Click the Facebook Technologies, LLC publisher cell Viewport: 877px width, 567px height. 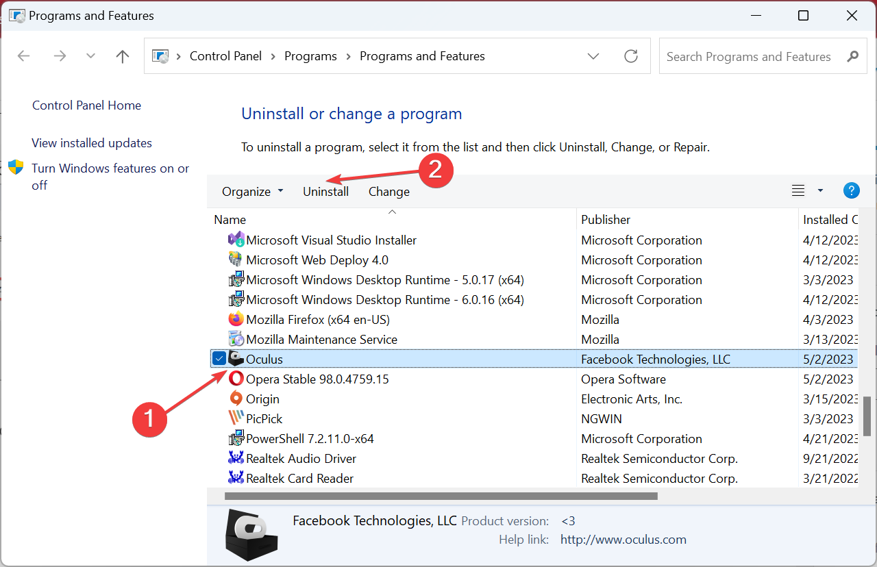656,359
